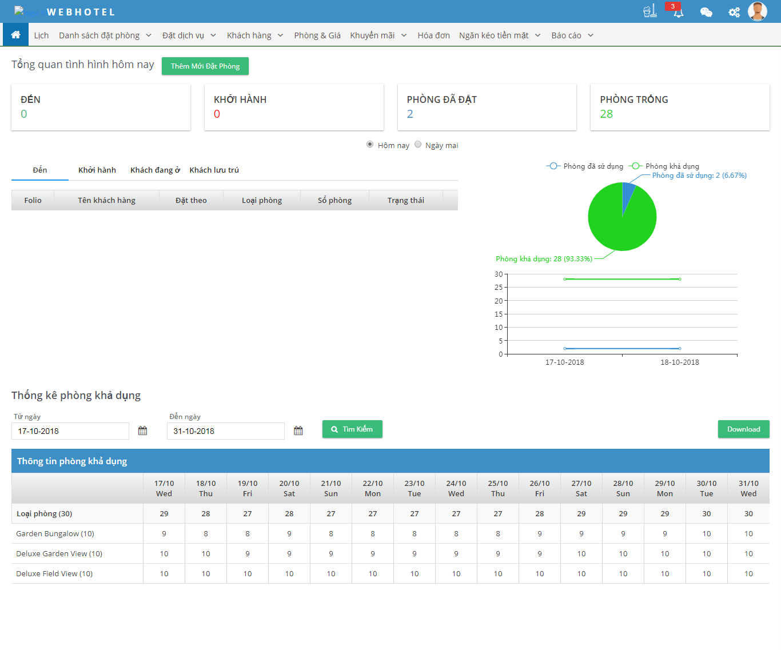
Task: Open the settings gears icon
Action: (x=734, y=12)
